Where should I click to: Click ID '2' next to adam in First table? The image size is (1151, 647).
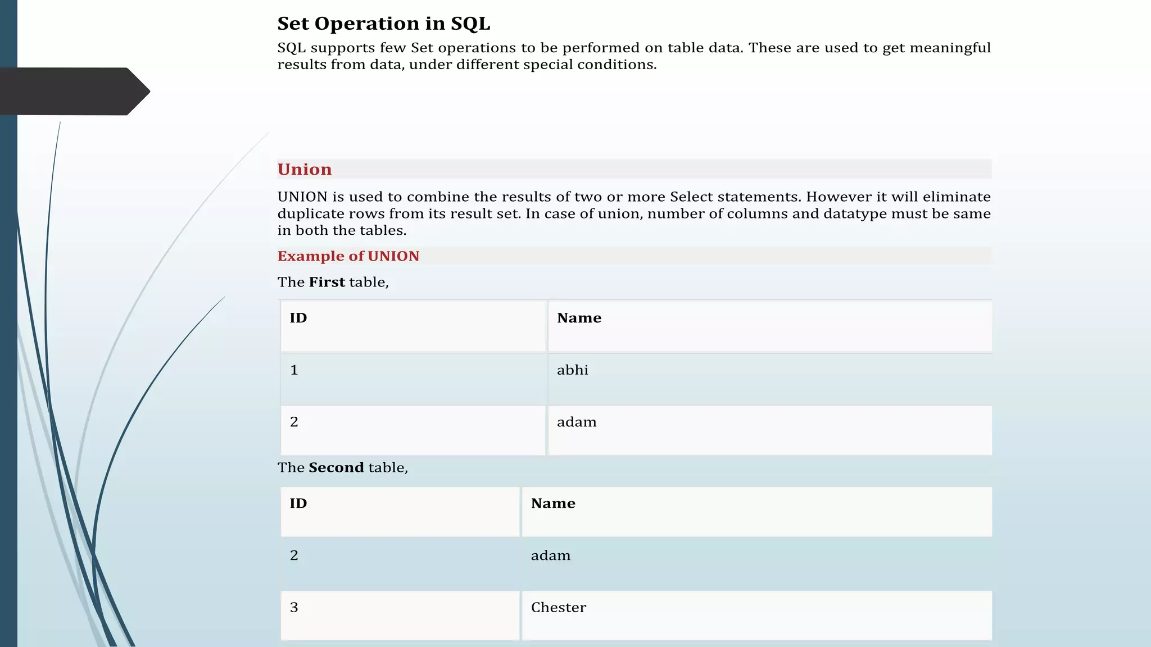click(413, 430)
